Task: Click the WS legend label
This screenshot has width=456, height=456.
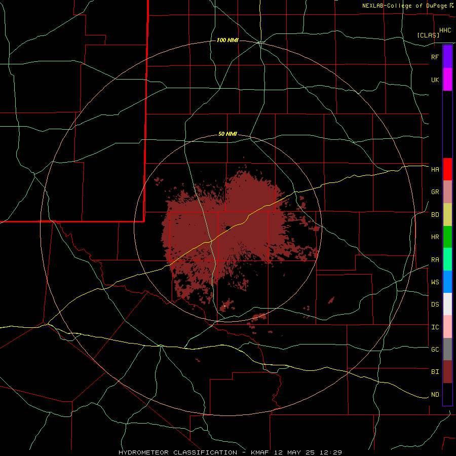Action: pos(435,282)
